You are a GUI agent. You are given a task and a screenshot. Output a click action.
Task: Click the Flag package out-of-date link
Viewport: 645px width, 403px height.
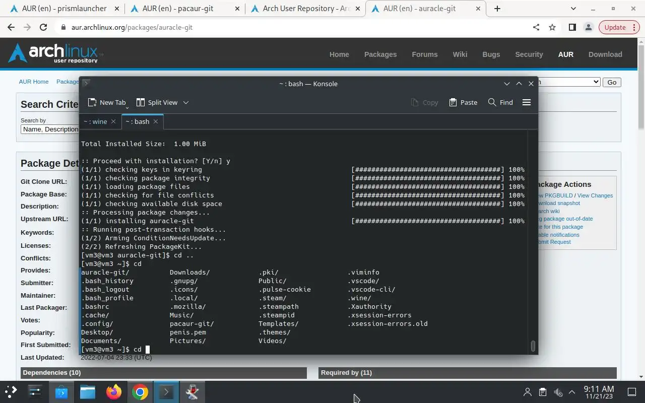(x=565, y=219)
